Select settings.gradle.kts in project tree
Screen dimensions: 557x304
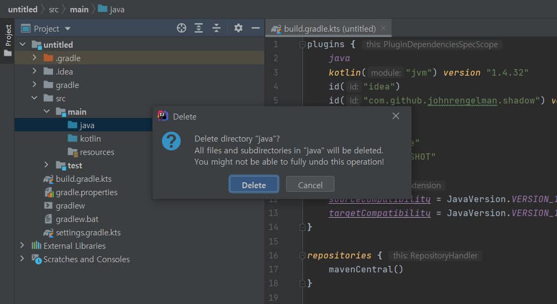pyautogui.click(x=88, y=232)
